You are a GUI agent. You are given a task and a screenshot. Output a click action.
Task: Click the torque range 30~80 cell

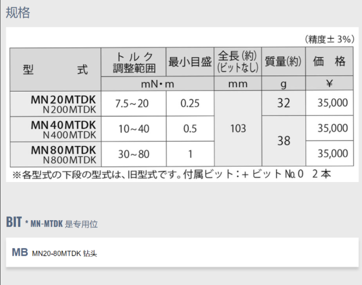[133, 154]
